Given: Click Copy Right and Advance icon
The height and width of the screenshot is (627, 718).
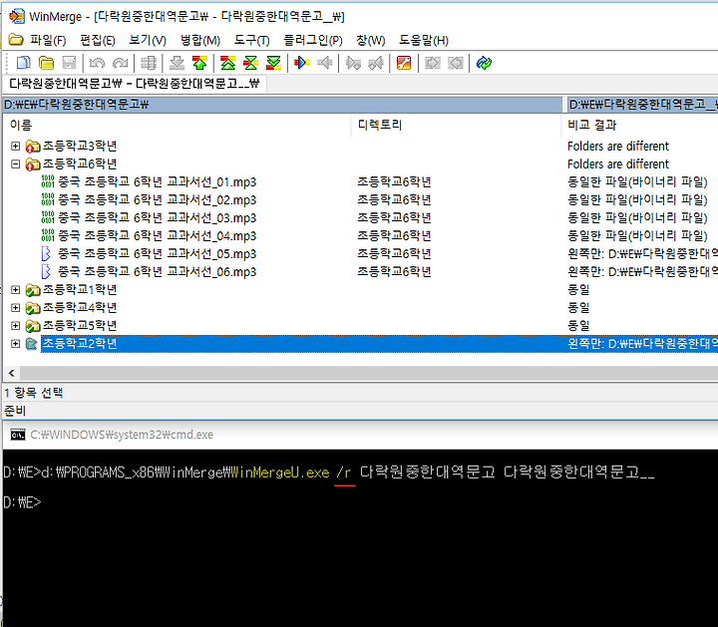Looking at the screenshot, I should [x=353, y=63].
